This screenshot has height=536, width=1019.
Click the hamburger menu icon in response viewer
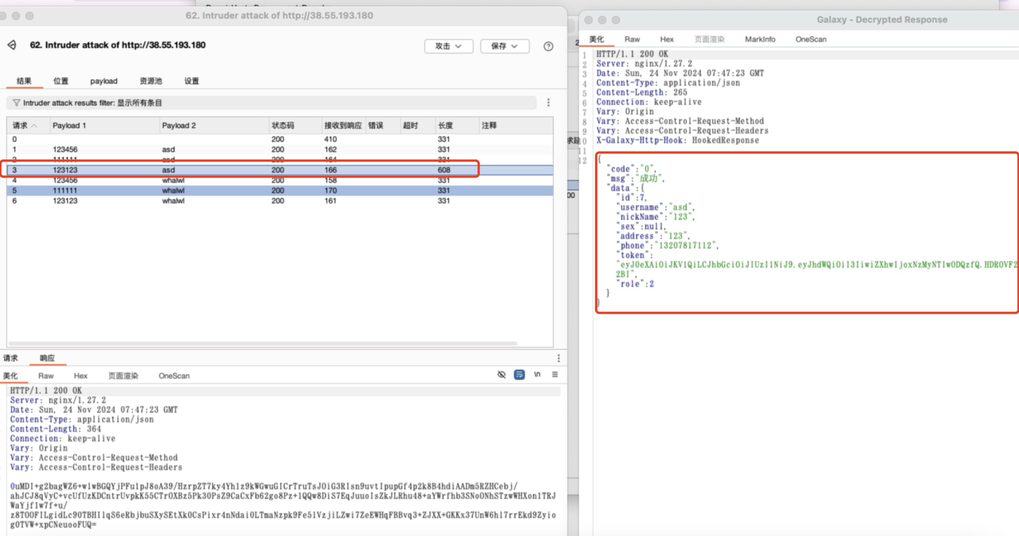coord(555,375)
